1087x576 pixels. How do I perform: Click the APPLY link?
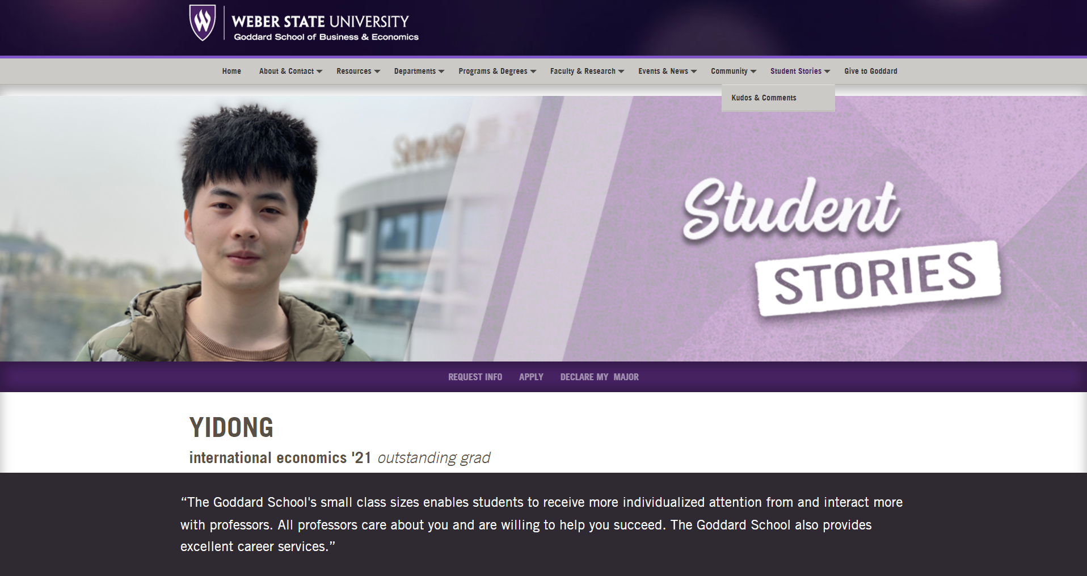pyautogui.click(x=531, y=377)
